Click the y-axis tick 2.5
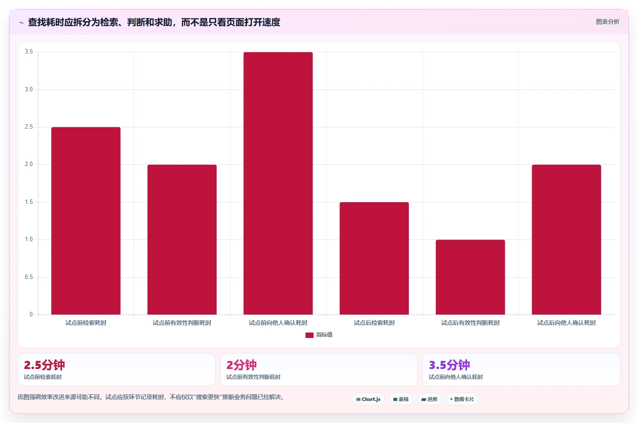Image resolution: width=638 pixels, height=423 pixels. coord(29,127)
